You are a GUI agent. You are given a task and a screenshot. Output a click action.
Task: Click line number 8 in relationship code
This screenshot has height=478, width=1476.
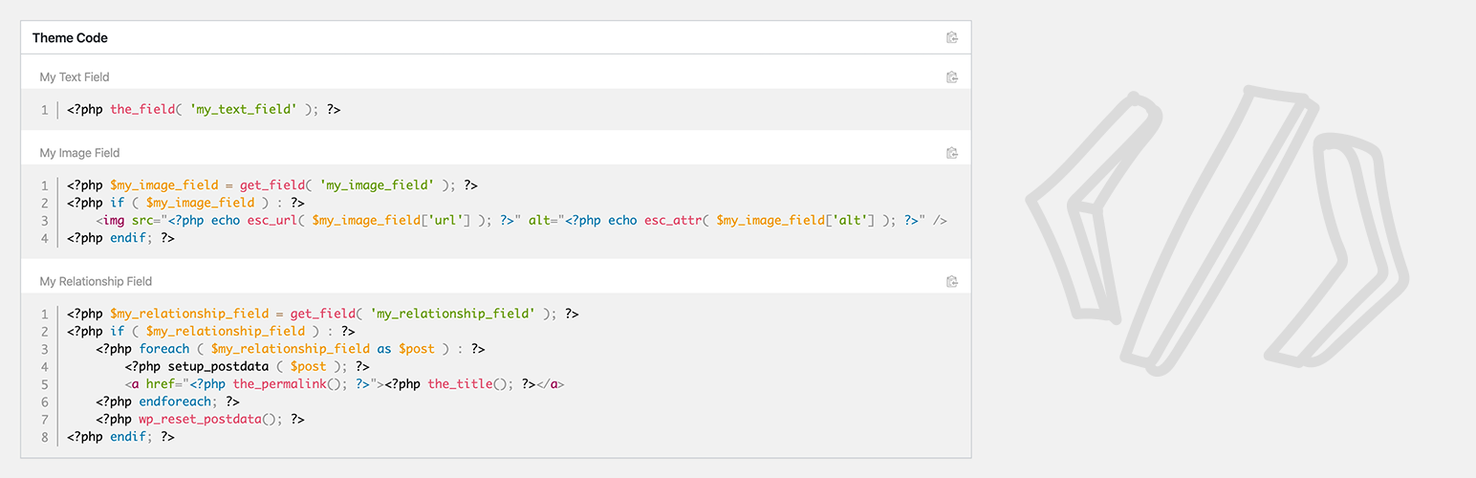[x=45, y=436]
